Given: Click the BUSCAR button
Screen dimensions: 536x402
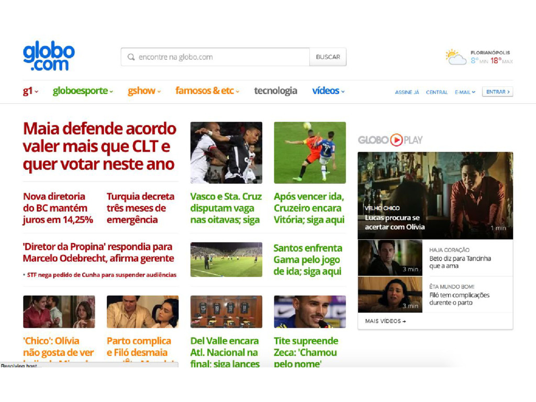Looking at the screenshot, I should [328, 57].
